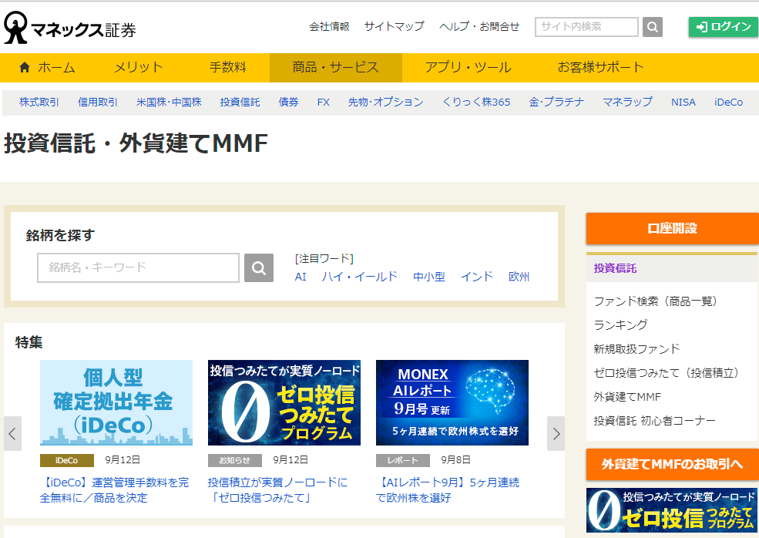Image resolution: width=759 pixels, height=538 pixels.
Task: Select 信用取引 in the sub navigation
Action: 98,103
